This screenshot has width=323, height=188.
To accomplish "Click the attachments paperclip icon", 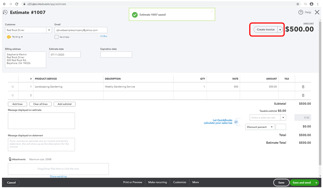I will [x=10, y=159].
